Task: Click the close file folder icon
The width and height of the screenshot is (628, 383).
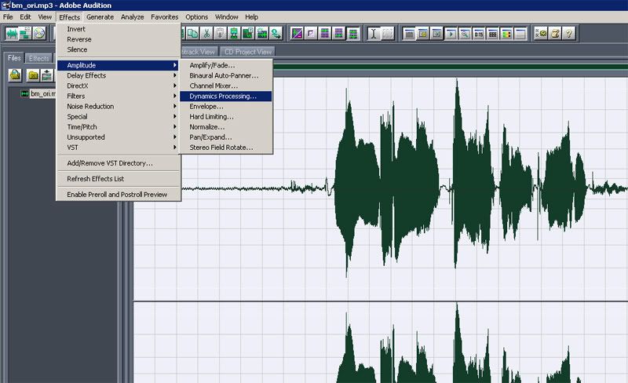Action: [x=33, y=75]
